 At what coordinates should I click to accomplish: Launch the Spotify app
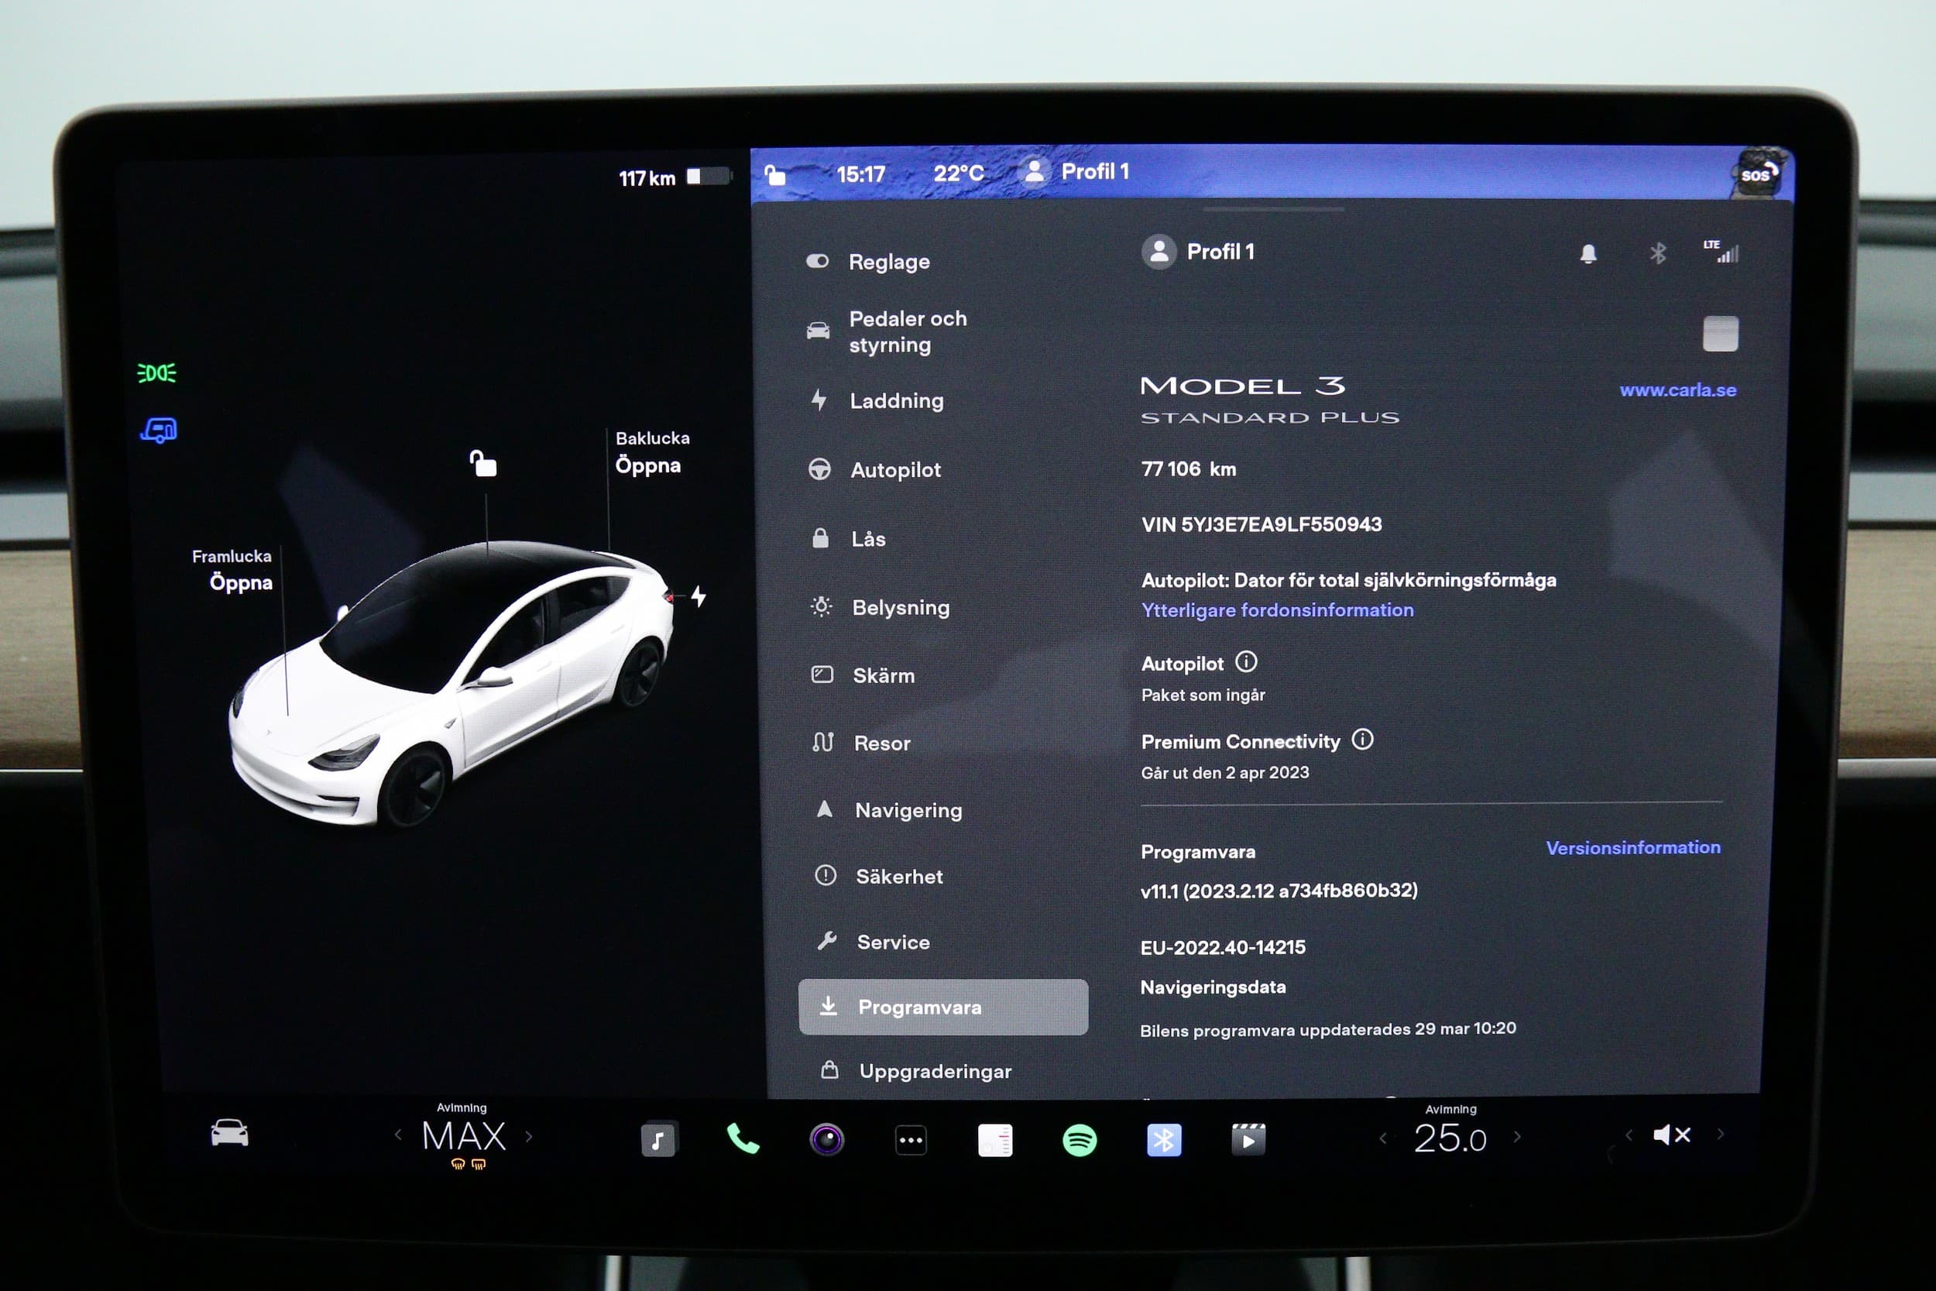pyautogui.click(x=1079, y=1140)
